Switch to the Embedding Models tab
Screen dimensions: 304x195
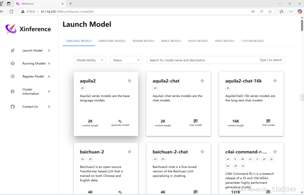pos(112,41)
